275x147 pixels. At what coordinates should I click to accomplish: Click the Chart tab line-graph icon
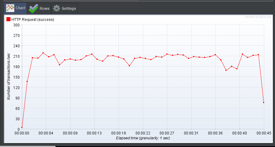tap(10, 8)
